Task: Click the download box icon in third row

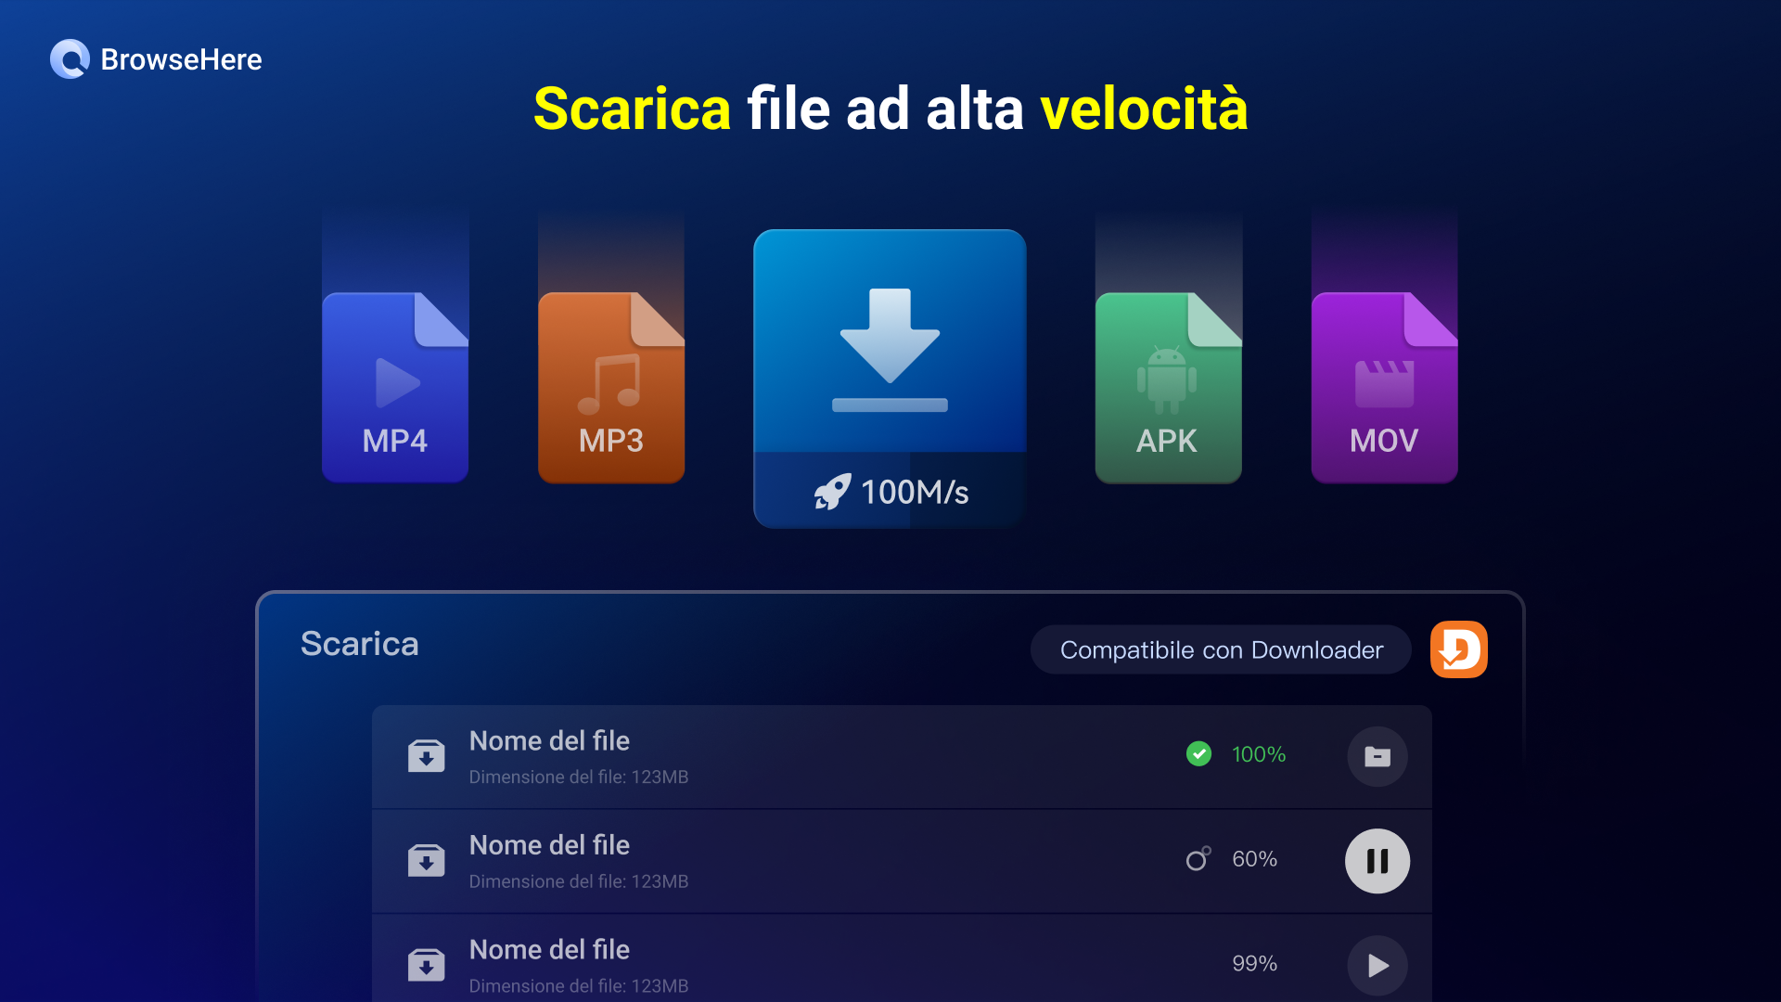Action: click(x=426, y=965)
